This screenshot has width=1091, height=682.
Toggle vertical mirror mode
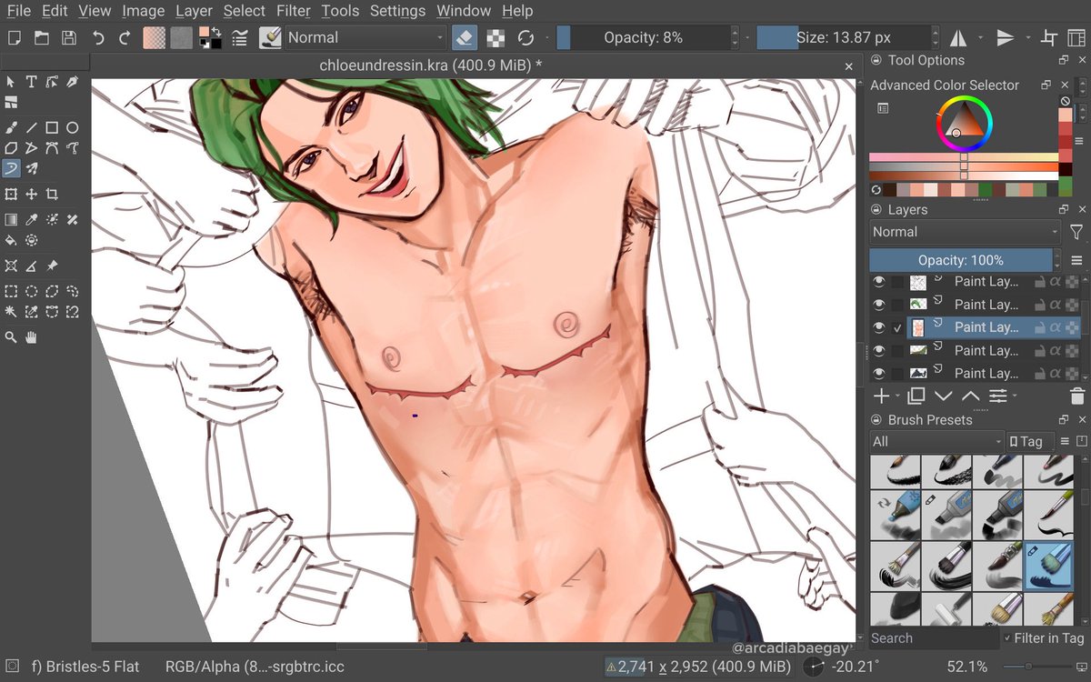click(1006, 37)
